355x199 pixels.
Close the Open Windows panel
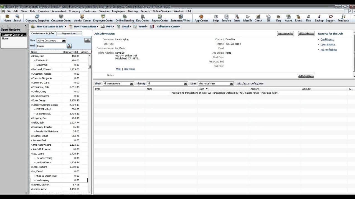(26, 25)
